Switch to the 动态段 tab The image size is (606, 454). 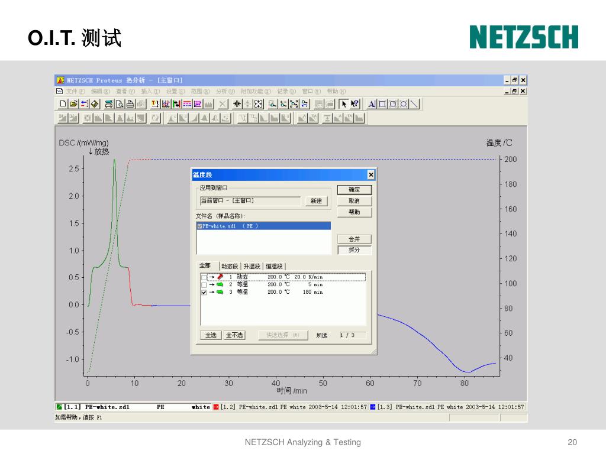pyautogui.click(x=230, y=267)
